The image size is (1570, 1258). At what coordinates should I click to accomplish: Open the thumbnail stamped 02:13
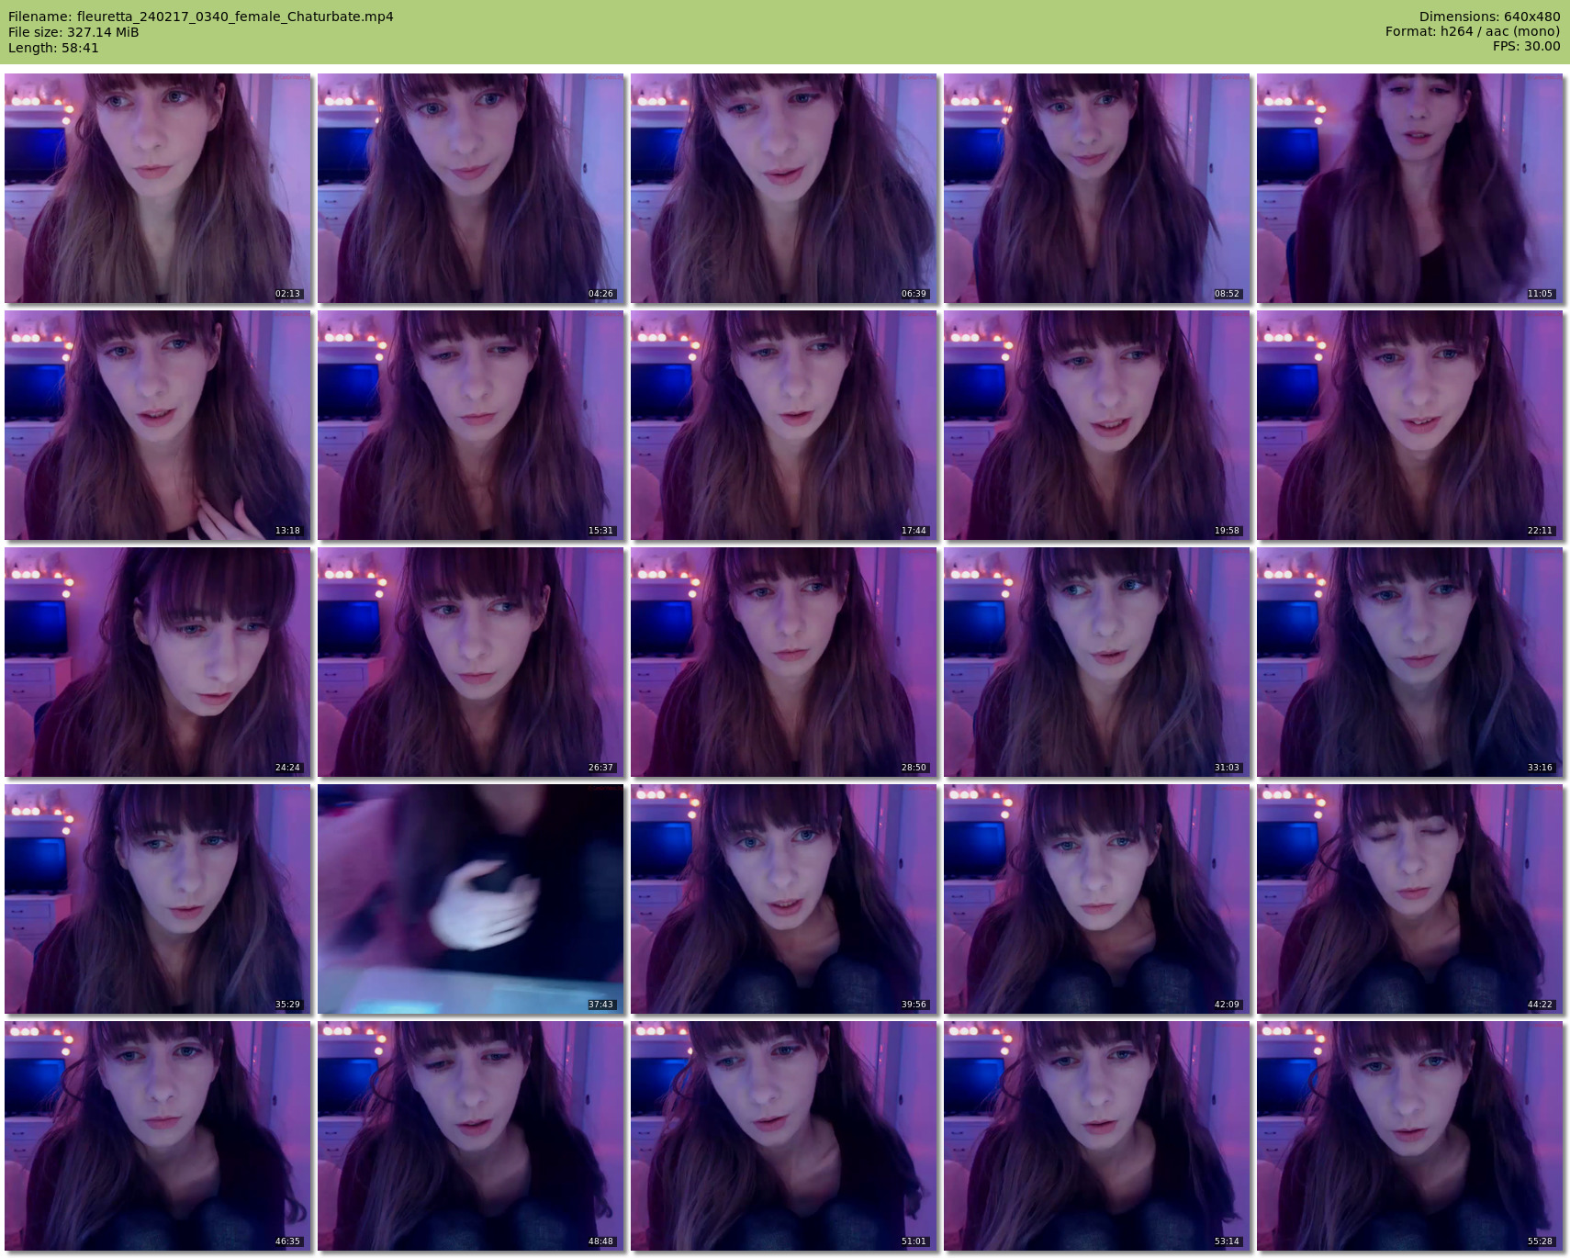[158, 188]
